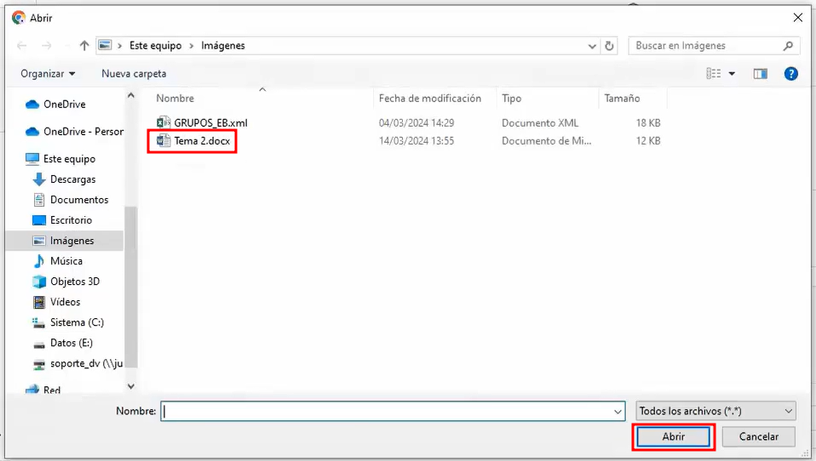Click the Nueva carpeta toolbar item
This screenshot has width=816, height=461.
click(134, 74)
